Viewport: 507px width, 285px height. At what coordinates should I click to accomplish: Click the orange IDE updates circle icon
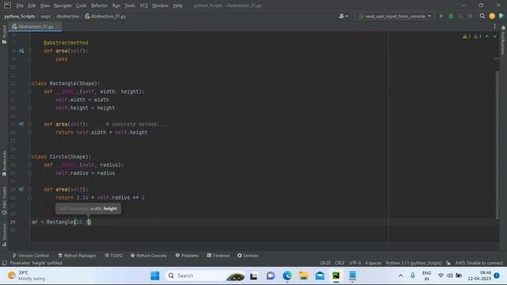[492, 16]
